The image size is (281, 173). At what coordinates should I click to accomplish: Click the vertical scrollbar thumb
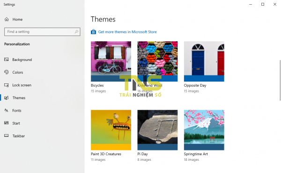click(280, 80)
